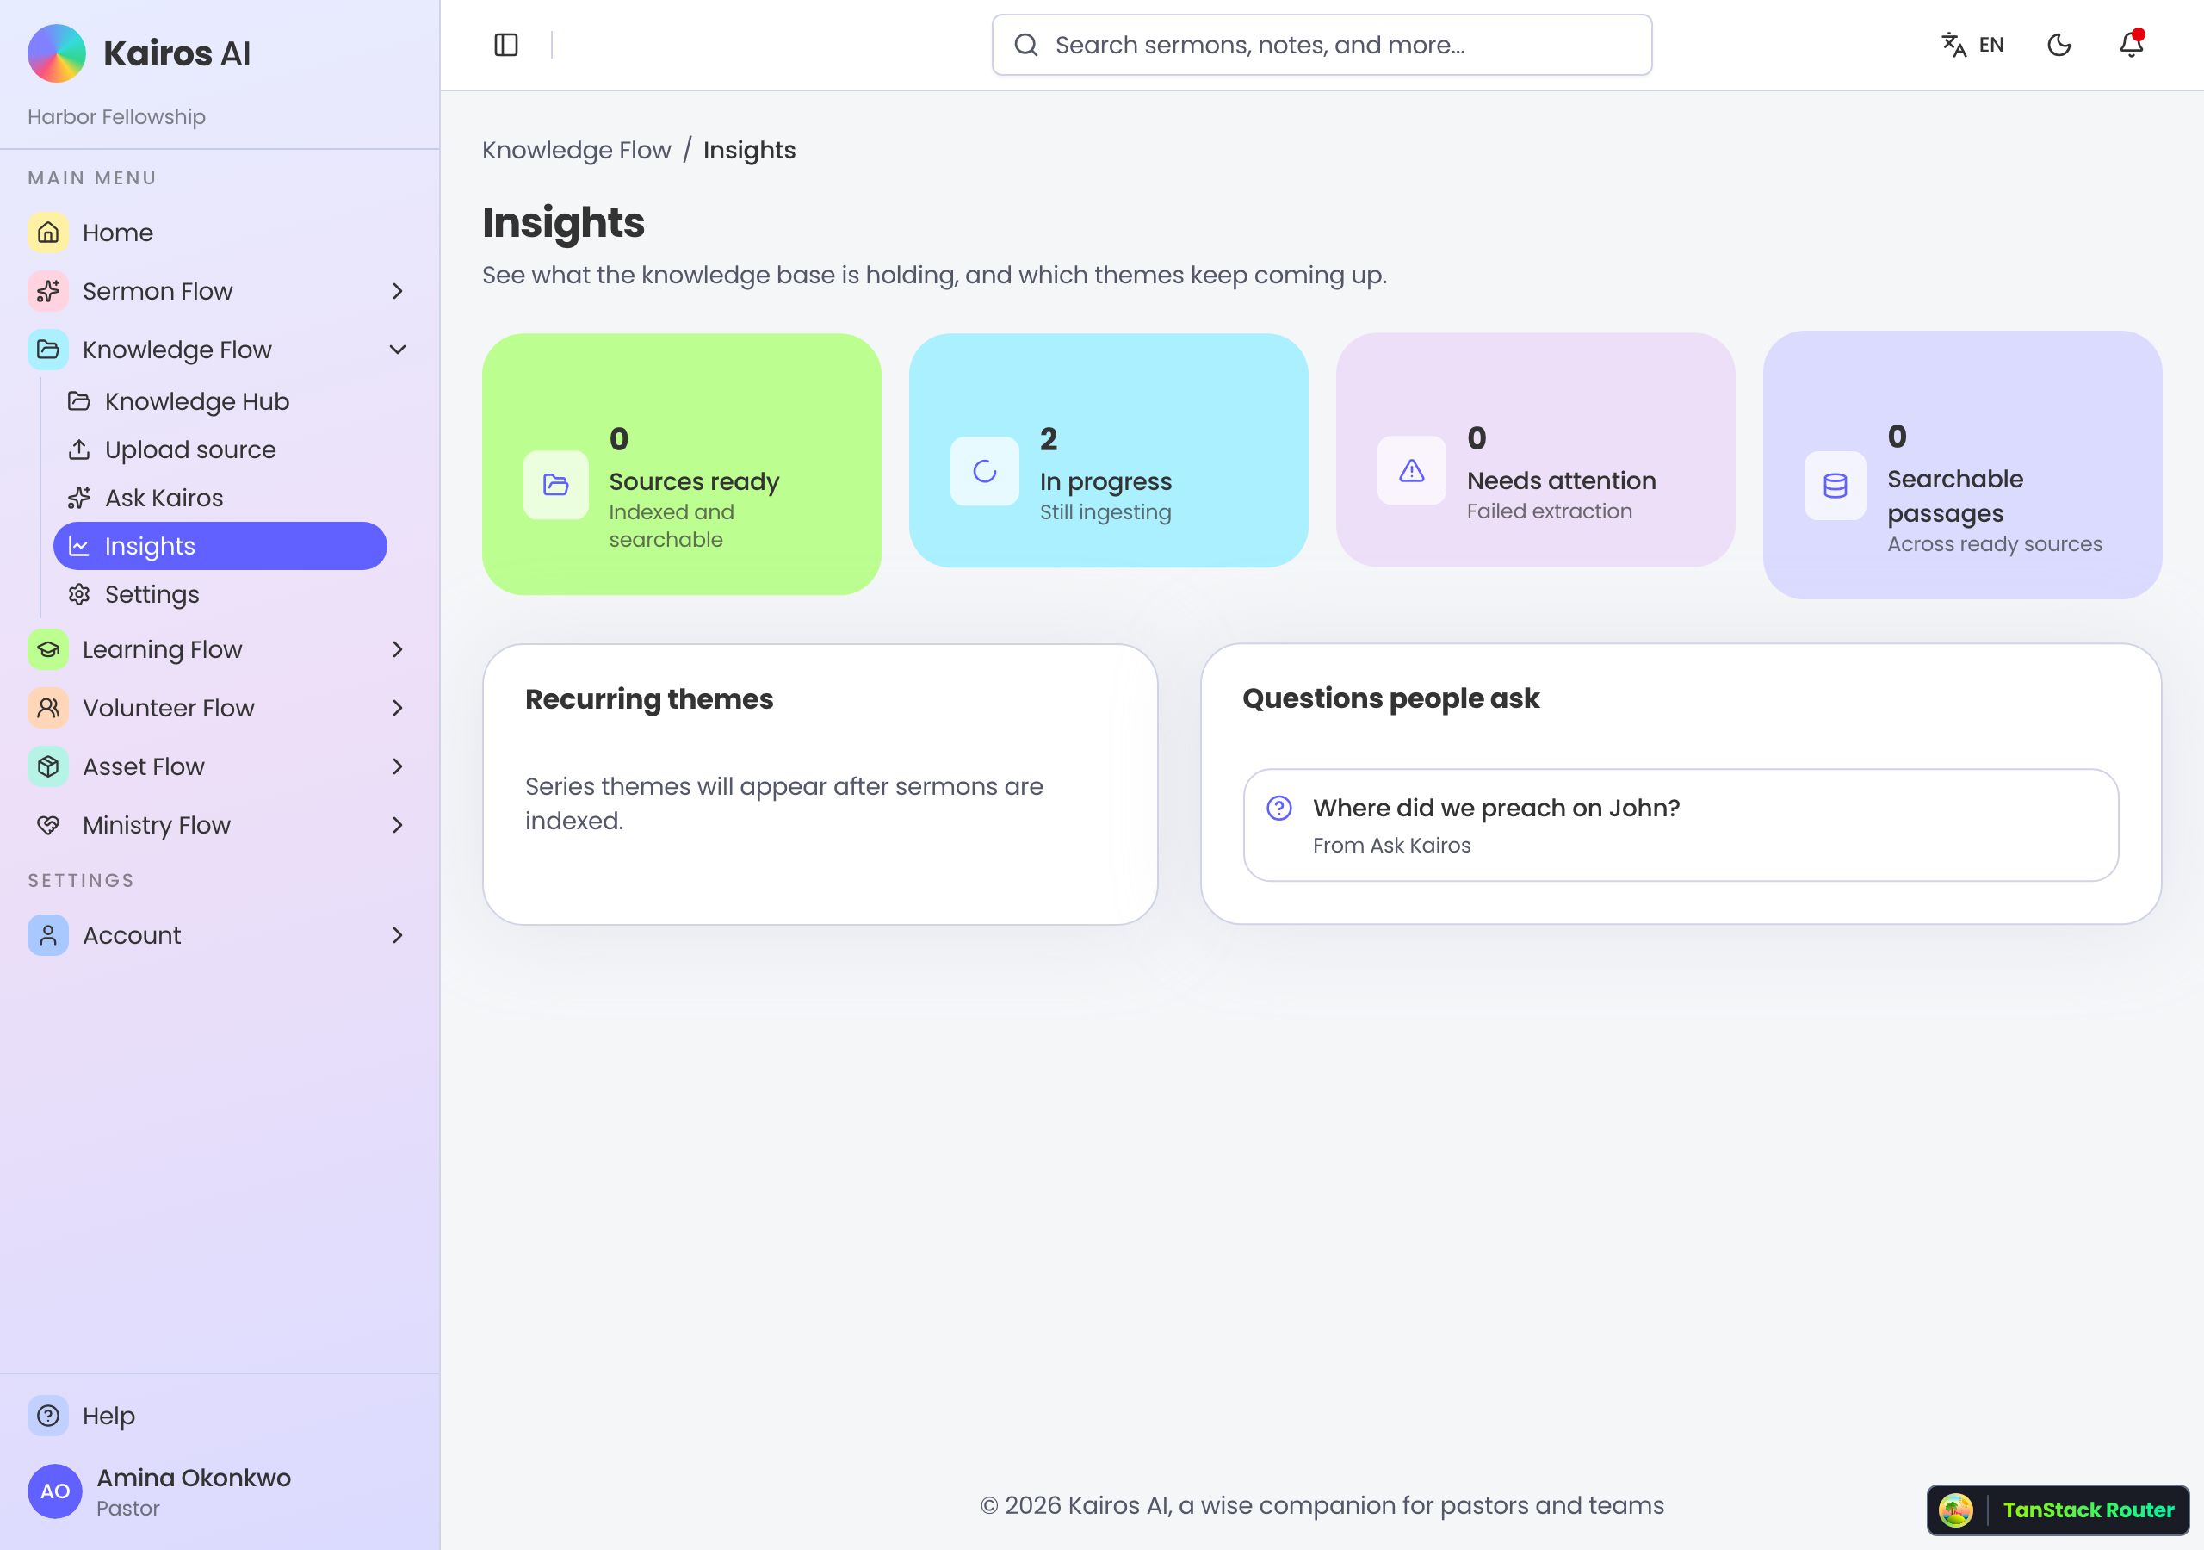
Task: Collapse the Knowledge Flow chevron
Action: tap(398, 350)
